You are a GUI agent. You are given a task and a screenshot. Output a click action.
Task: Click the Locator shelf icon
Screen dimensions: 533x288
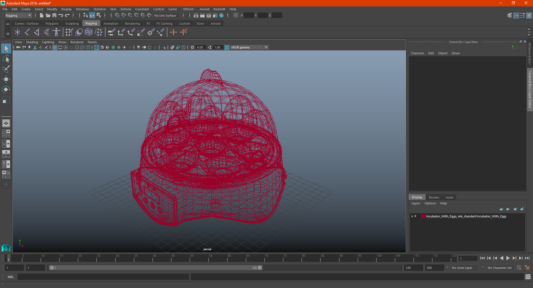point(17,32)
